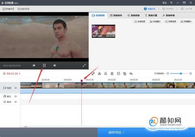Click the scissors split tool icon
Screen dimensions: 195x137
pyautogui.click(x=99, y=74)
